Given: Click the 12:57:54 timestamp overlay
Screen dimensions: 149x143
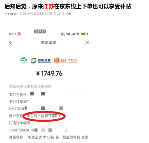Looking at the screenshot, I should point(40,31).
